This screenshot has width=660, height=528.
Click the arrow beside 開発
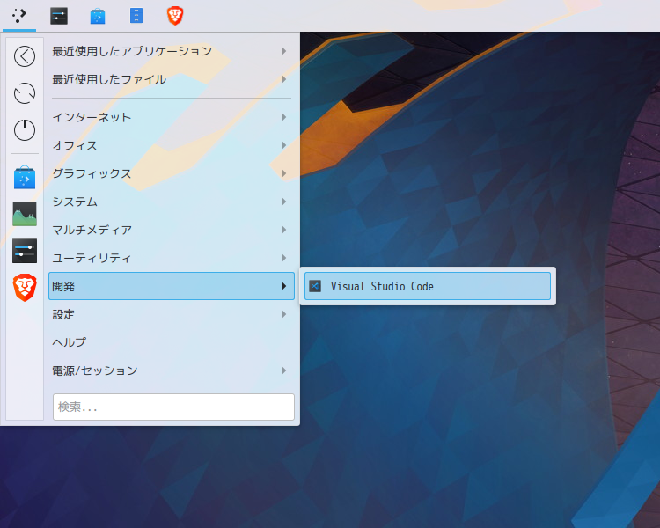pos(284,286)
